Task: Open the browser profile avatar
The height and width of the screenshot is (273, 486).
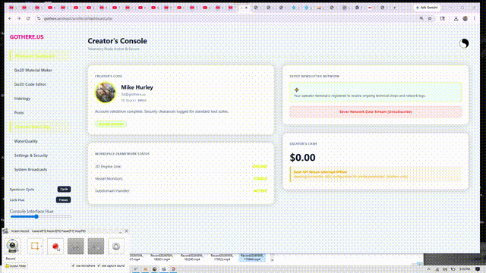Action: click(465, 18)
